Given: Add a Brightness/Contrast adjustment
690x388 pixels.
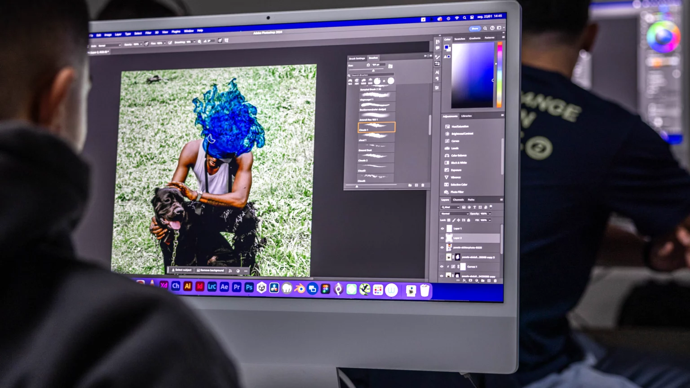Looking at the screenshot, I should click(447, 134).
